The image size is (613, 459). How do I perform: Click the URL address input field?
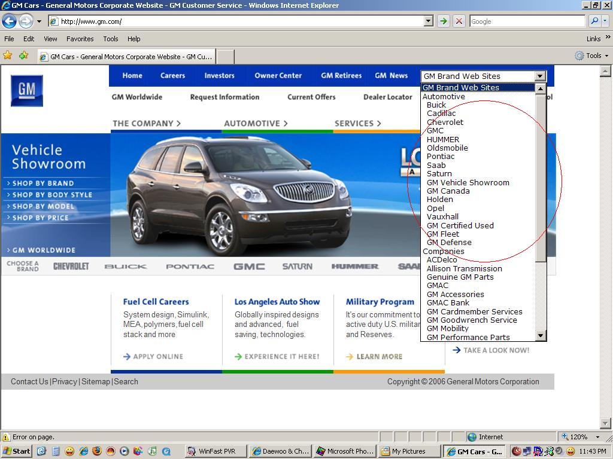coord(236,21)
